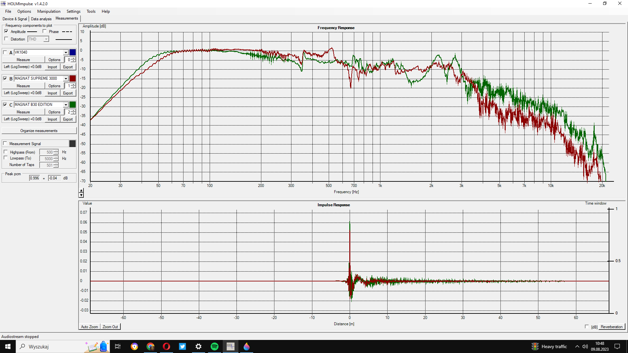Image resolution: width=628 pixels, height=353 pixels.
Task: Open Spotify from the taskbar
Action: coord(215,346)
